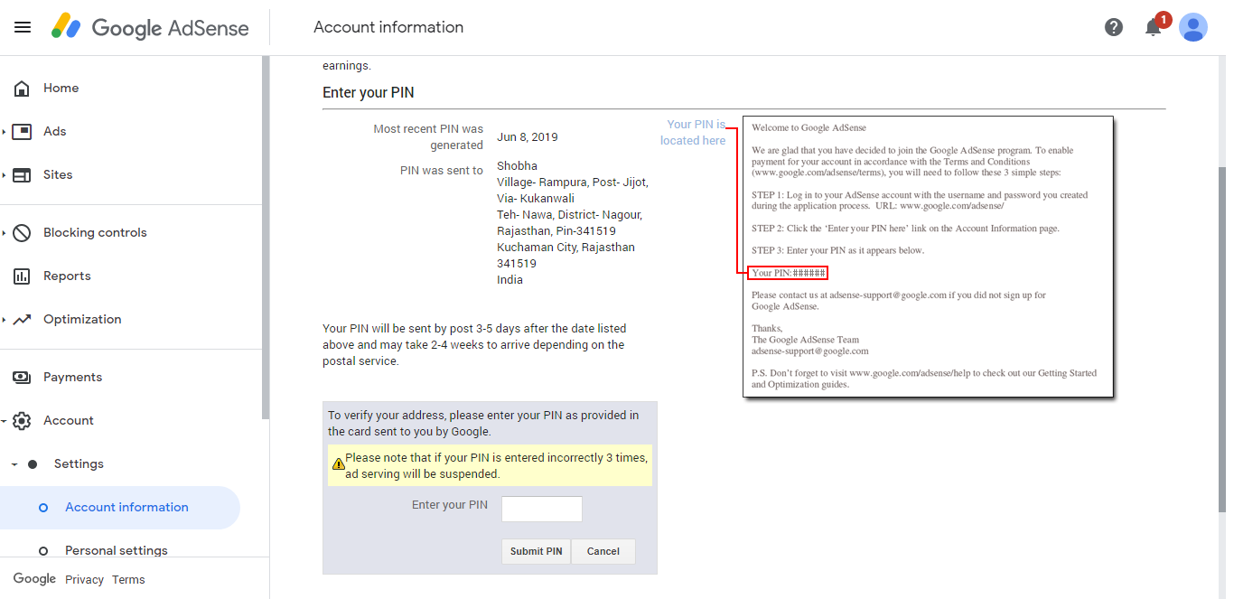The height and width of the screenshot is (599, 1234).
Task: Open the user account avatar
Action: tap(1193, 27)
